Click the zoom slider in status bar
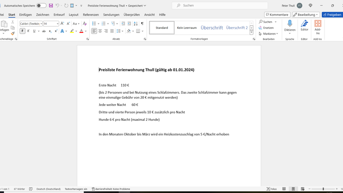This screenshot has height=193, width=343. 323,189
